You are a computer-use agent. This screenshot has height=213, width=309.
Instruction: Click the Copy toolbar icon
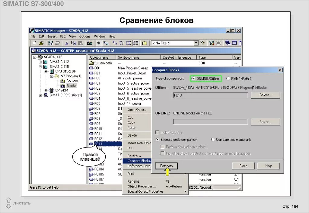[74, 43]
